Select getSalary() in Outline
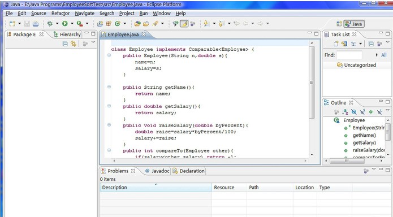This screenshot has width=393, height=217. pos(364,143)
